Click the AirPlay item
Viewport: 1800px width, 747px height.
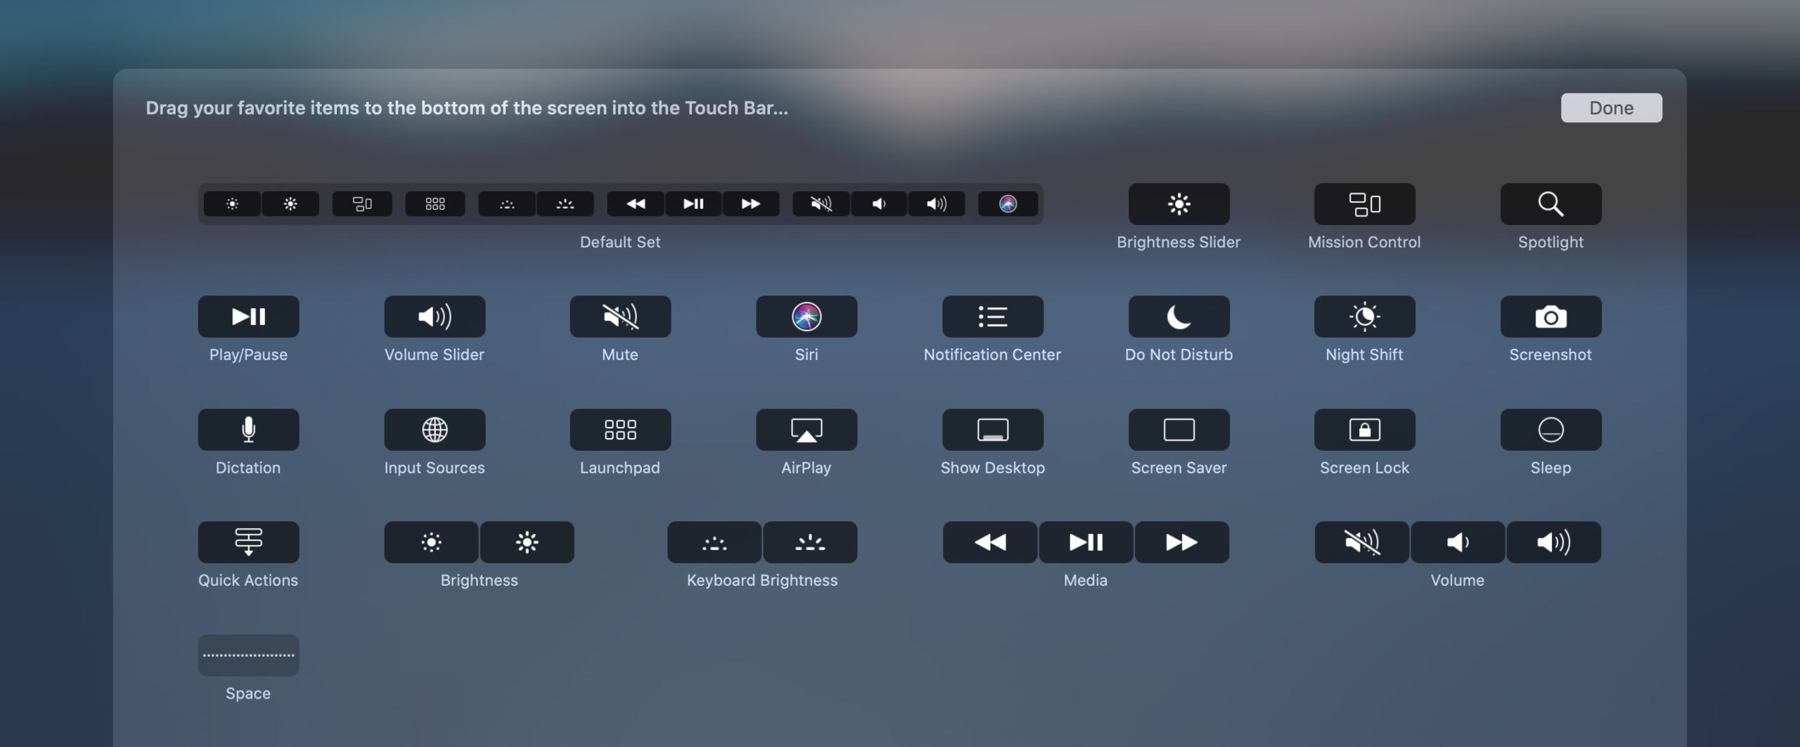(x=806, y=430)
